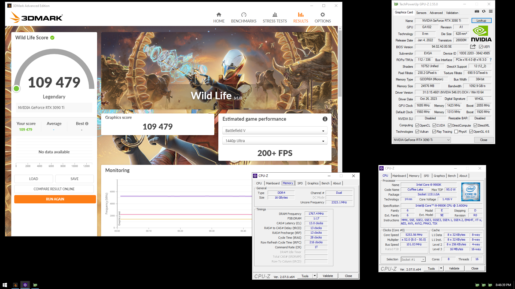Open SPD tab in CPU-Z Memory window

(x=300, y=183)
